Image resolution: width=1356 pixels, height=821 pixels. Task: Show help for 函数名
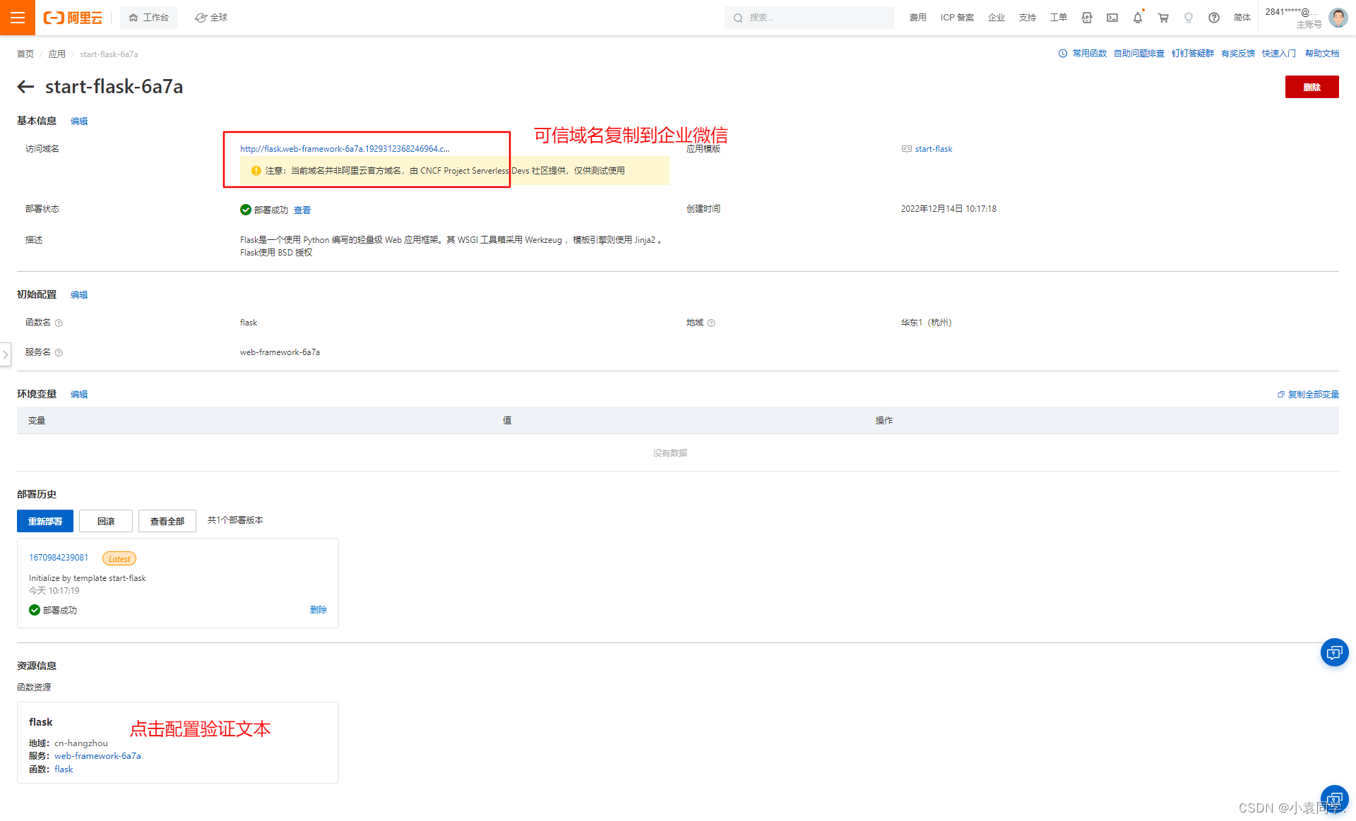(59, 323)
